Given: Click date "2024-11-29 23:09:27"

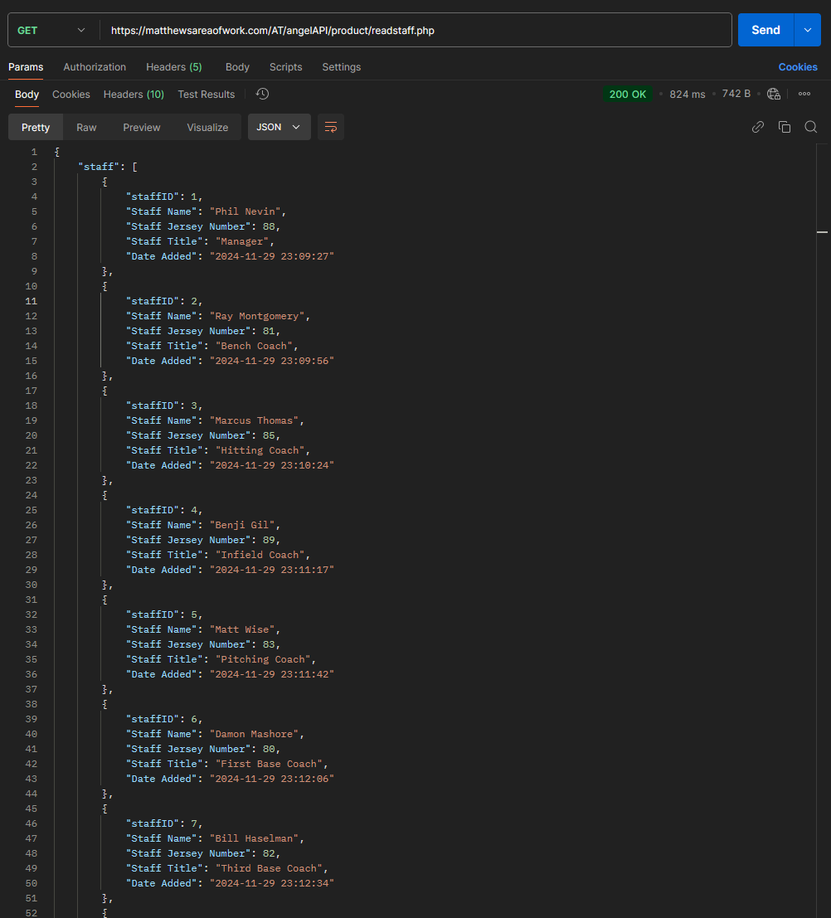Looking at the screenshot, I should 272,256.
